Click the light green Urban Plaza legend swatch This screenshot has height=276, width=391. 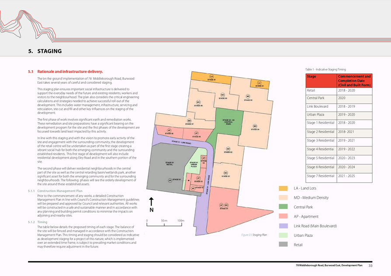point(283,235)
